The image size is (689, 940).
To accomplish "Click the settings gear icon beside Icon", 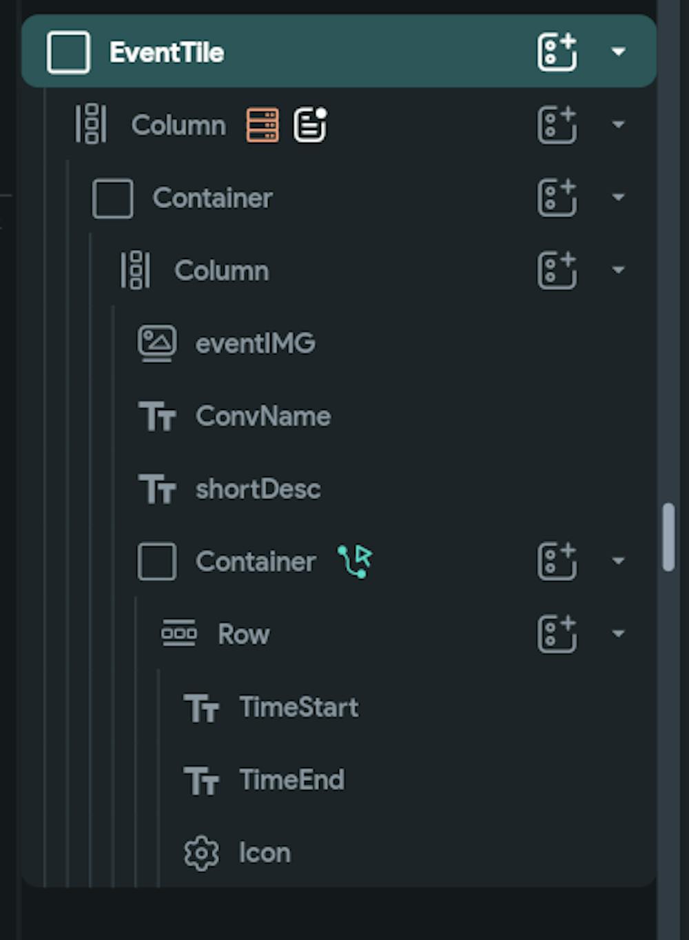I will point(201,853).
